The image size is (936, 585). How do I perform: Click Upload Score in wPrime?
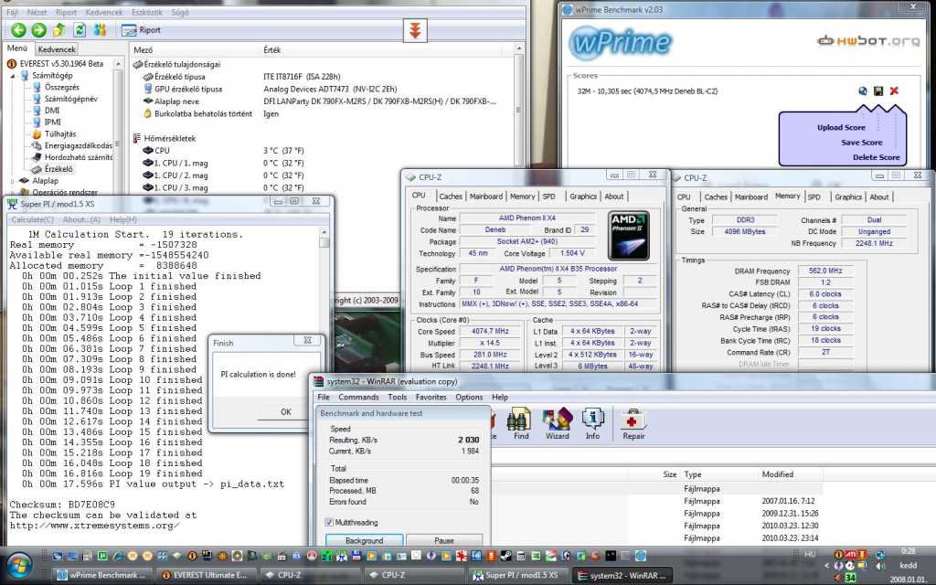pos(841,127)
